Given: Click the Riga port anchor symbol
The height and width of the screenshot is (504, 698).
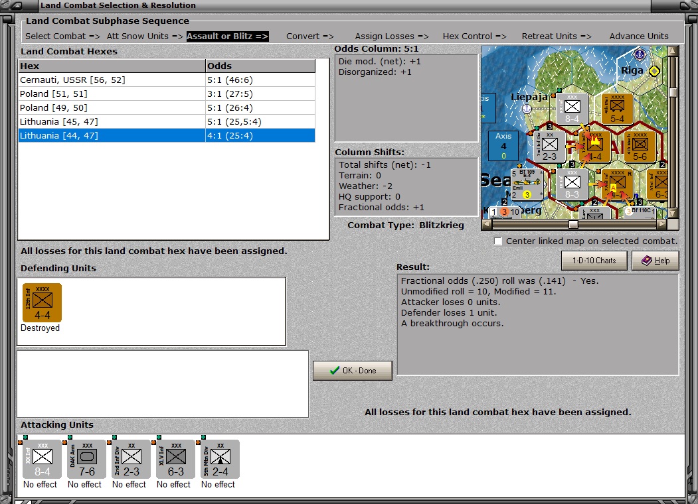Looking at the screenshot, I should point(640,54).
